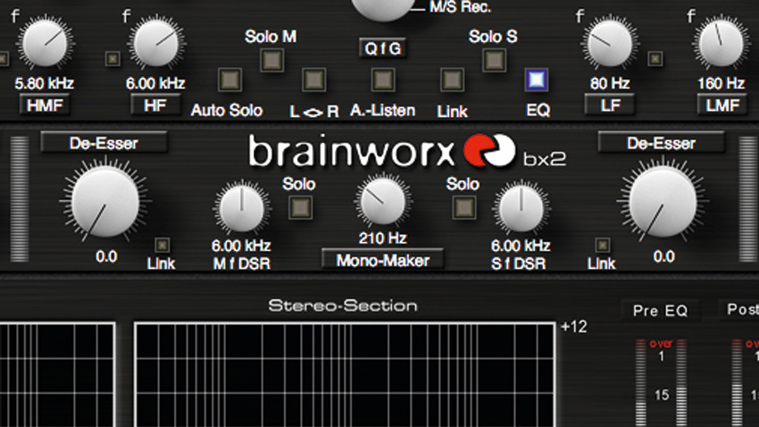759x427 pixels.
Task: Toggle the L<>R channel swap switch
Action: point(313,80)
